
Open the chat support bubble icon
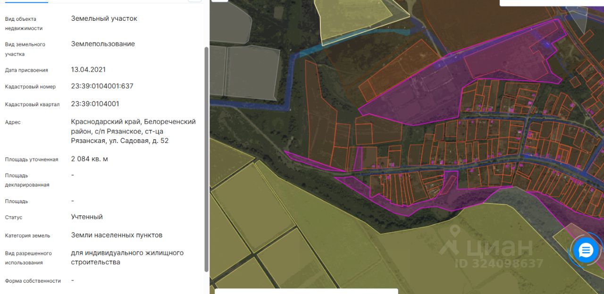point(586,250)
